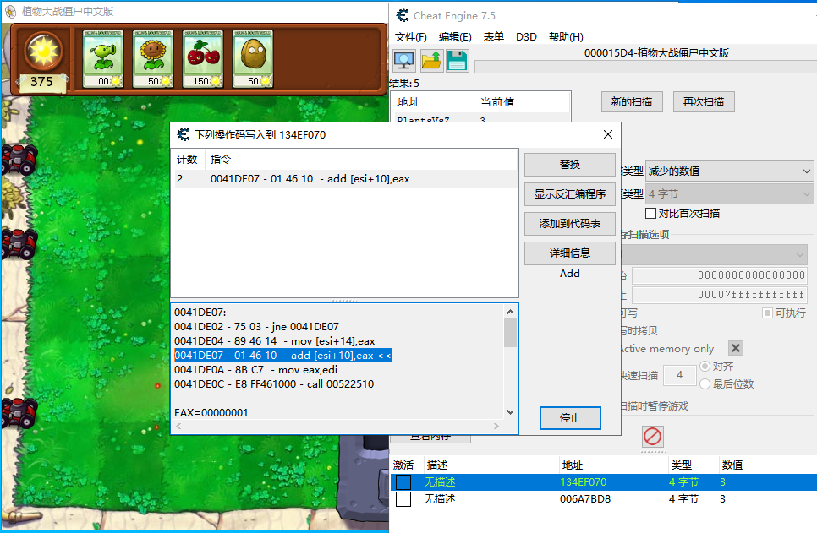817x533 pixels.
Task: Click the 显示反汇编程序 button
Action: (569, 194)
